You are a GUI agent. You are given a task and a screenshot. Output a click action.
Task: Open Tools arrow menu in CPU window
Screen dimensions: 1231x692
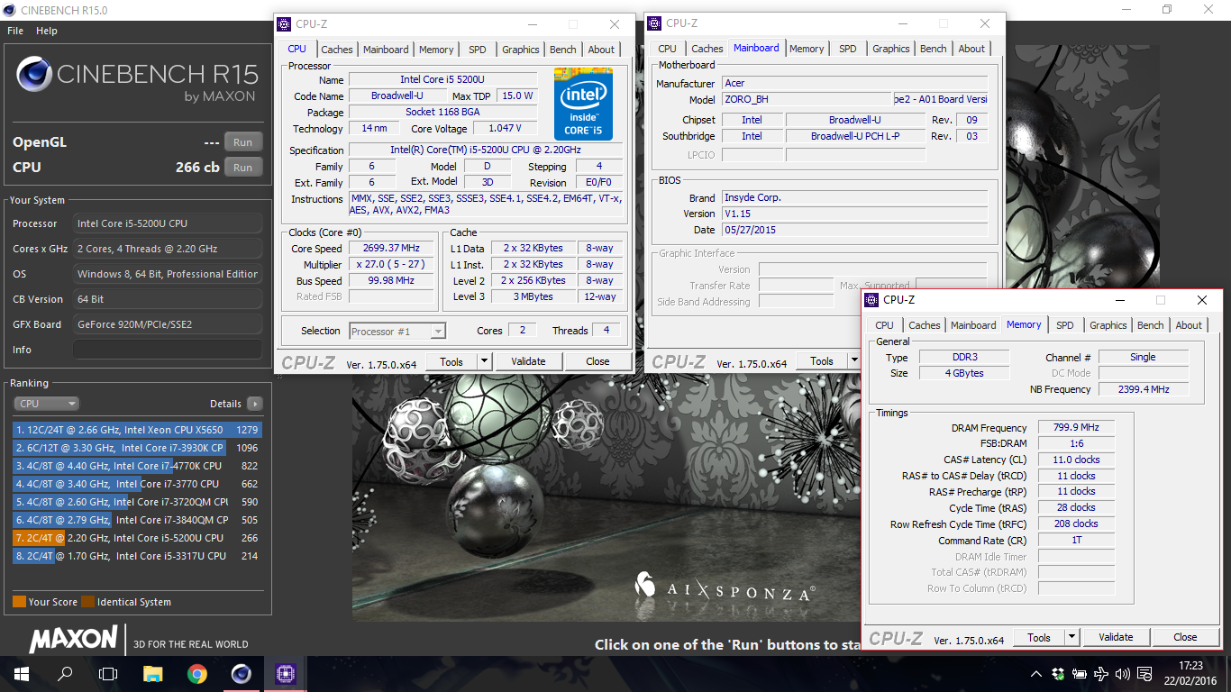484,361
